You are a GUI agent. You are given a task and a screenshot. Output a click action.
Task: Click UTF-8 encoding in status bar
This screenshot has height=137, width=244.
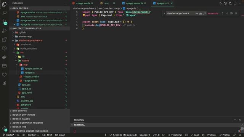click(x=156, y=135)
